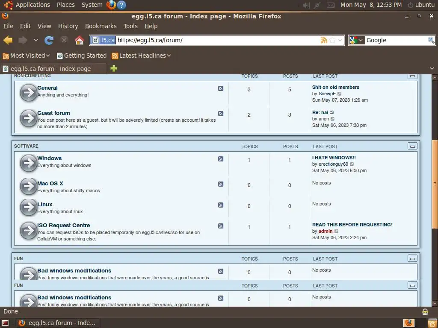Open the Getting Started bookmark
Image resolution: width=438 pixels, height=328 pixels.
[x=82, y=56]
